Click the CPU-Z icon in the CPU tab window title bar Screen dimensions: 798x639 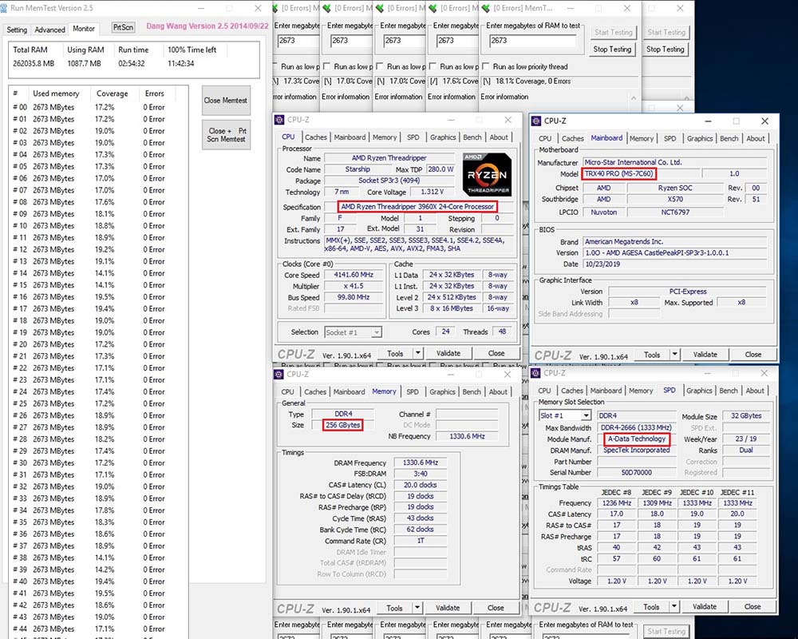279,120
